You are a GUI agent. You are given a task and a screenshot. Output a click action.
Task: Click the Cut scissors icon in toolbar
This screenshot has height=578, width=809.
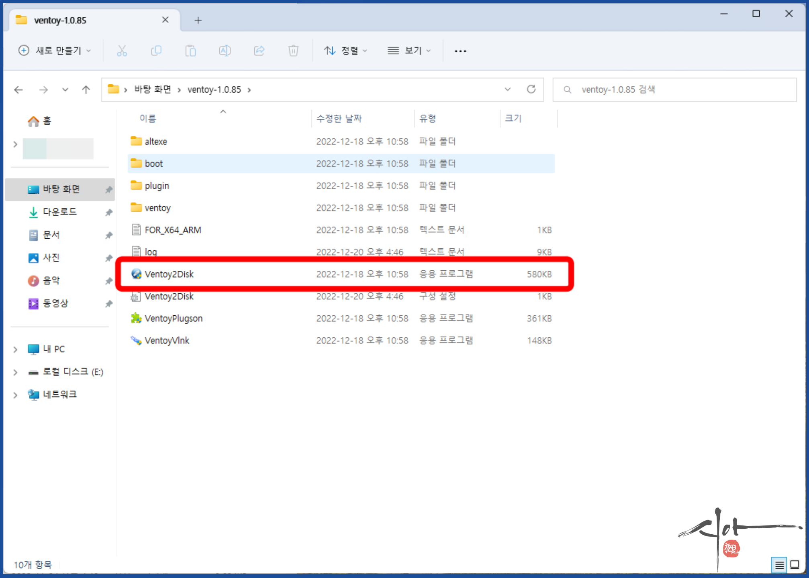point(122,51)
